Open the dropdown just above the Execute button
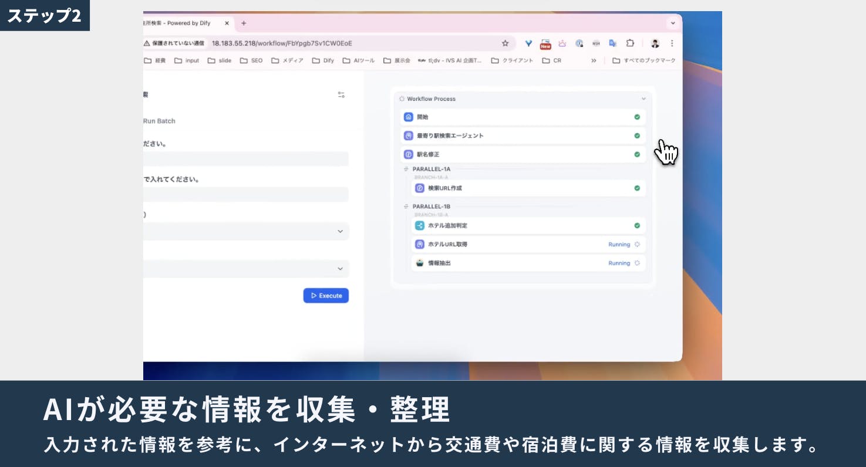Image resolution: width=866 pixels, height=467 pixels. pos(246,269)
